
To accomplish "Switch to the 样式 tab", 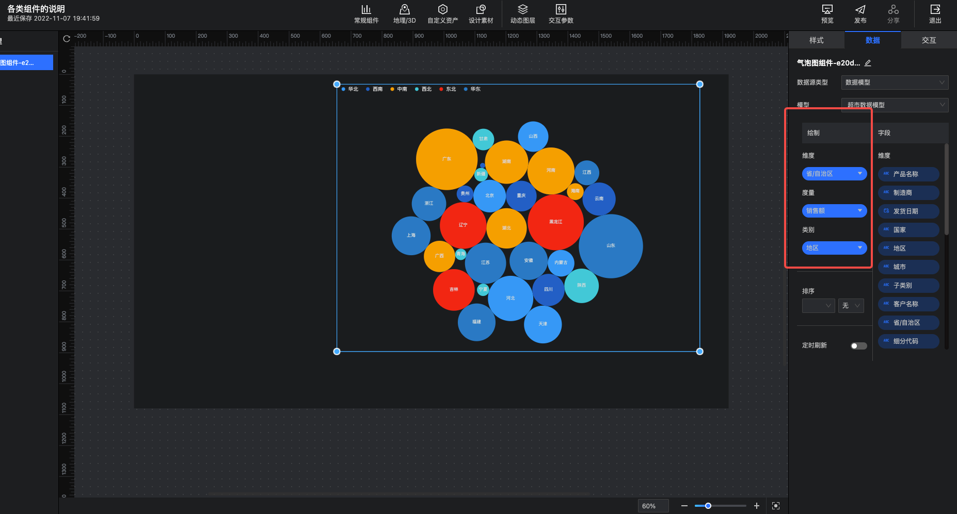I will 816,40.
